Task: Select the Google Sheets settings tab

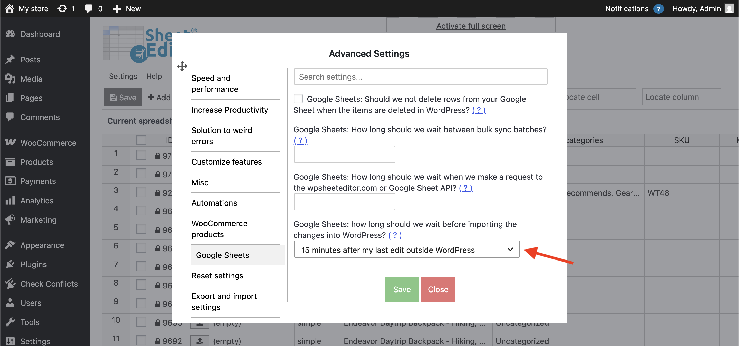Action: click(x=238, y=255)
